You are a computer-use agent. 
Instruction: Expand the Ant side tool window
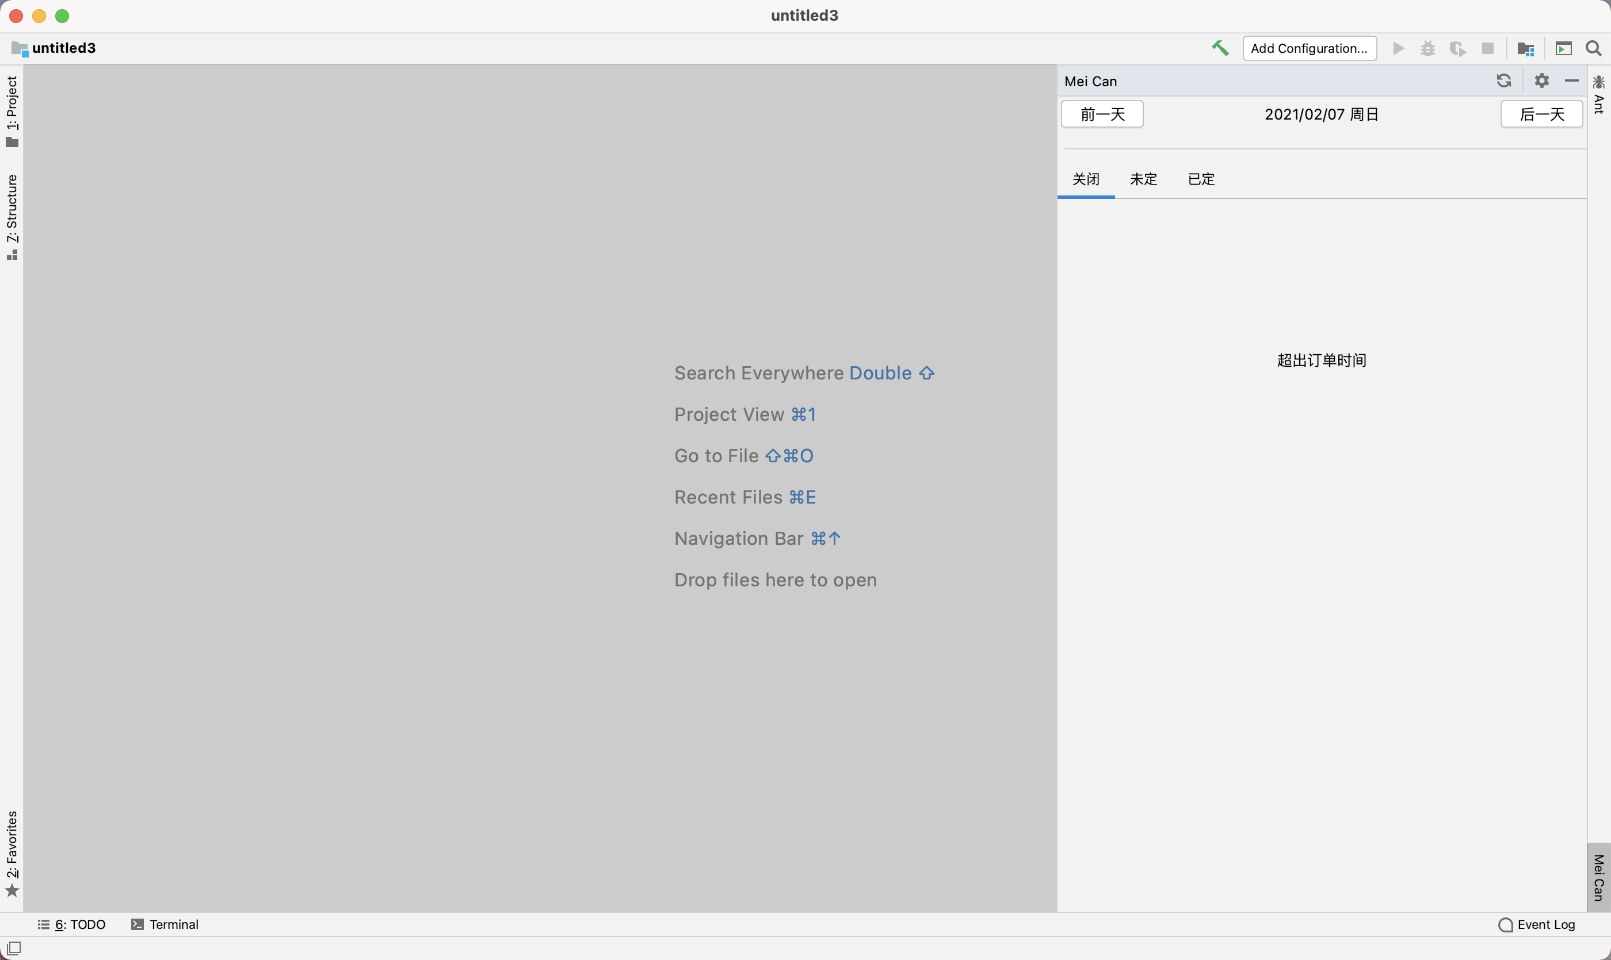(1599, 95)
